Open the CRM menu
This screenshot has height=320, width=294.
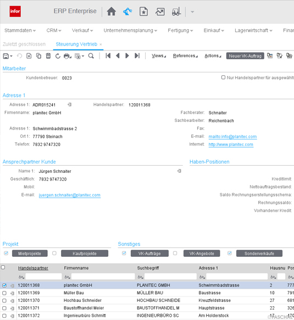54,30
